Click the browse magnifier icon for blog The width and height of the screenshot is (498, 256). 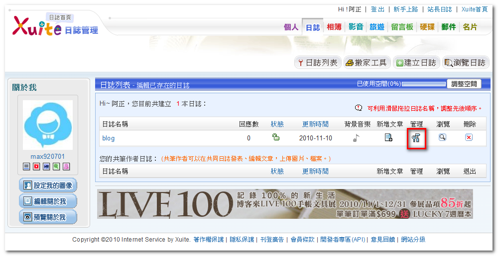[442, 137]
